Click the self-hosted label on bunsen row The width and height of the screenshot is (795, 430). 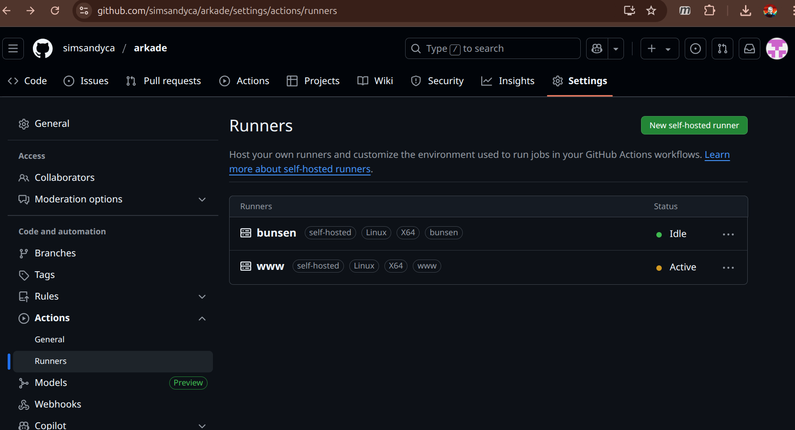(x=330, y=233)
